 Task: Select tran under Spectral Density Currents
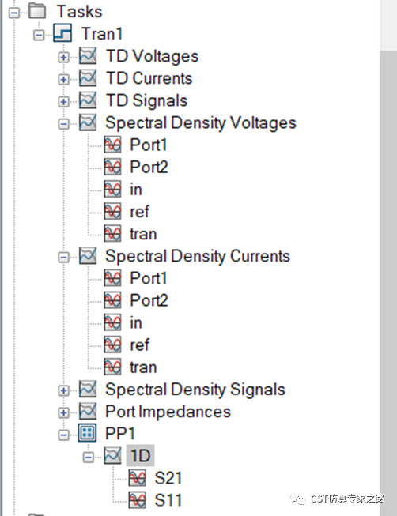pos(143,367)
